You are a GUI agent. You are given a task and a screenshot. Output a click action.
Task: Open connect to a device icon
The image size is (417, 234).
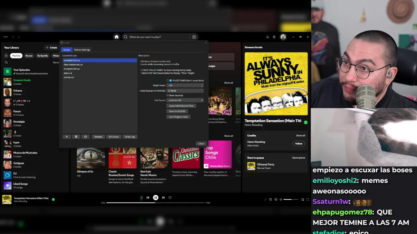point(276,199)
